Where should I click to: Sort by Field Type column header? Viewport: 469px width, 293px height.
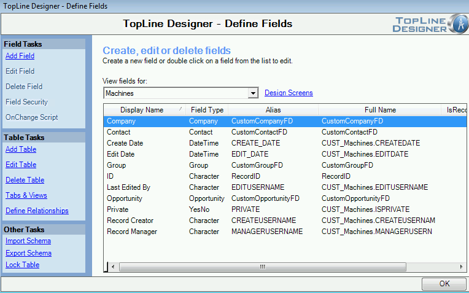207,110
